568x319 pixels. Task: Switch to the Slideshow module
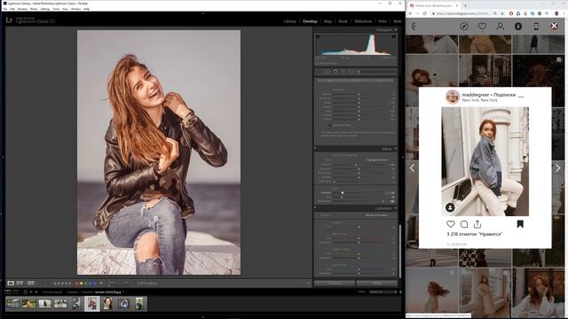(x=363, y=21)
